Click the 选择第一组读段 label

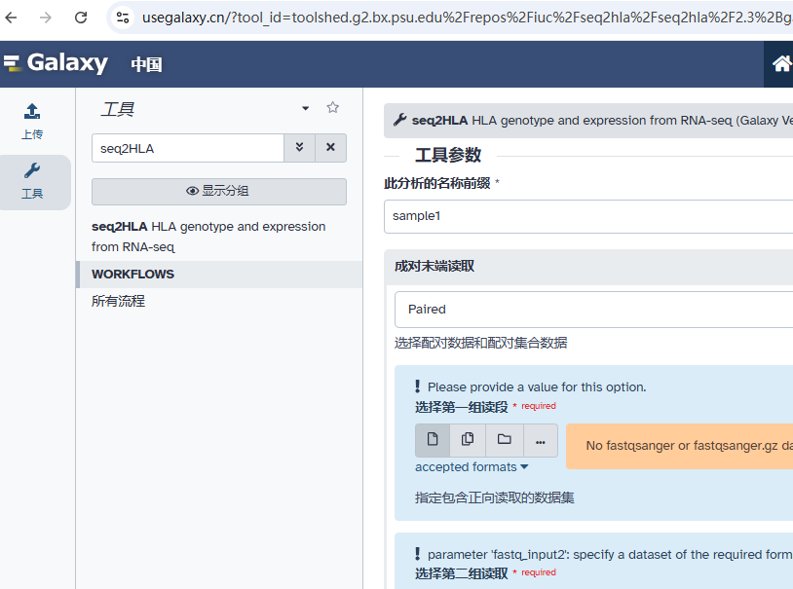click(x=461, y=407)
